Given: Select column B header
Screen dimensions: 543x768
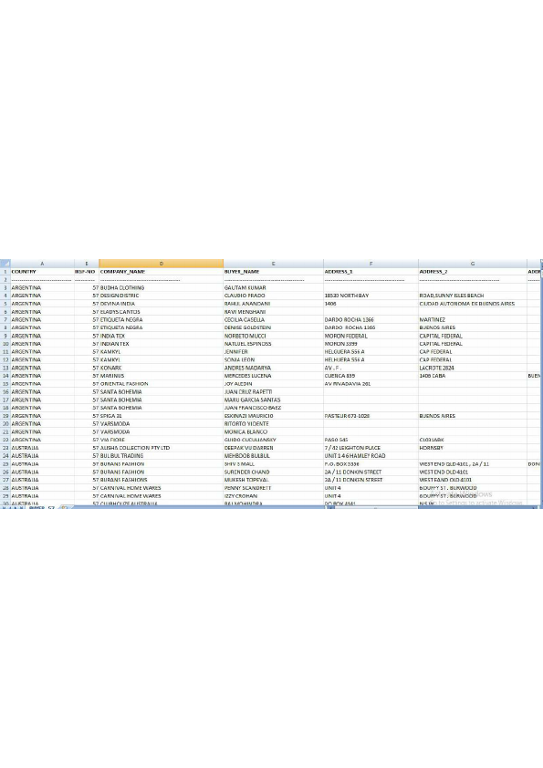Looking at the screenshot, I should click(87, 264).
